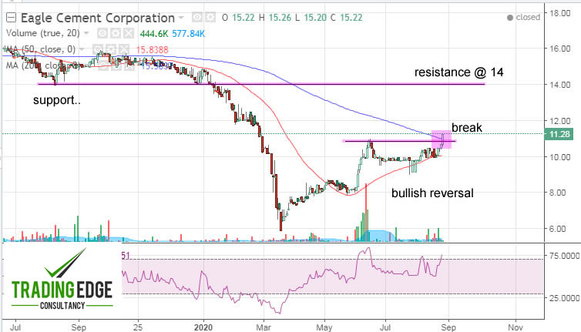The image size is (581, 332).
Task: Expand the Volume indicator dropdown arrow
Action: [86, 33]
